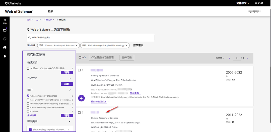Click the 2011-2022 year range
The width and height of the screenshot is (271, 132).
pyautogui.click(x=234, y=115)
